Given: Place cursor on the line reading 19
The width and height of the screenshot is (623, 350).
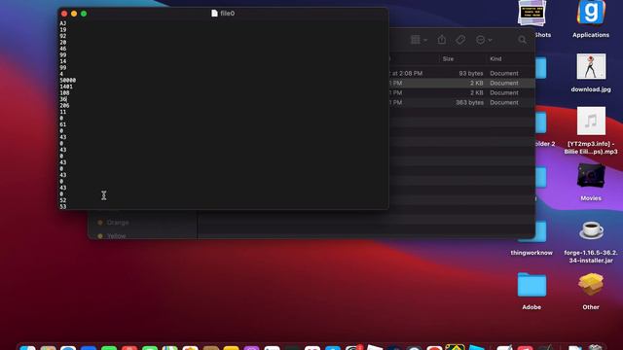Looking at the screenshot, I should tap(62, 30).
